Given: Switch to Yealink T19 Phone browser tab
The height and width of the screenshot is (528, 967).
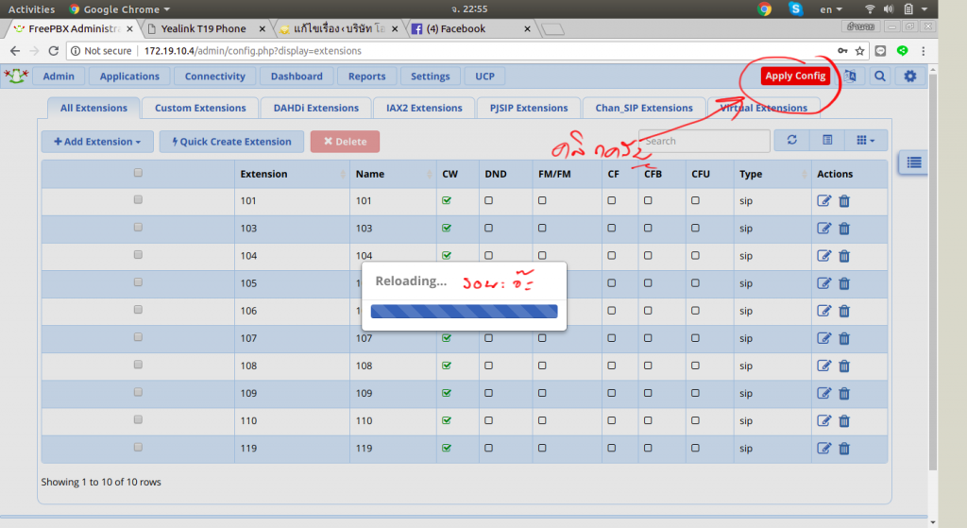Looking at the screenshot, I should click(x=204, y=28).
